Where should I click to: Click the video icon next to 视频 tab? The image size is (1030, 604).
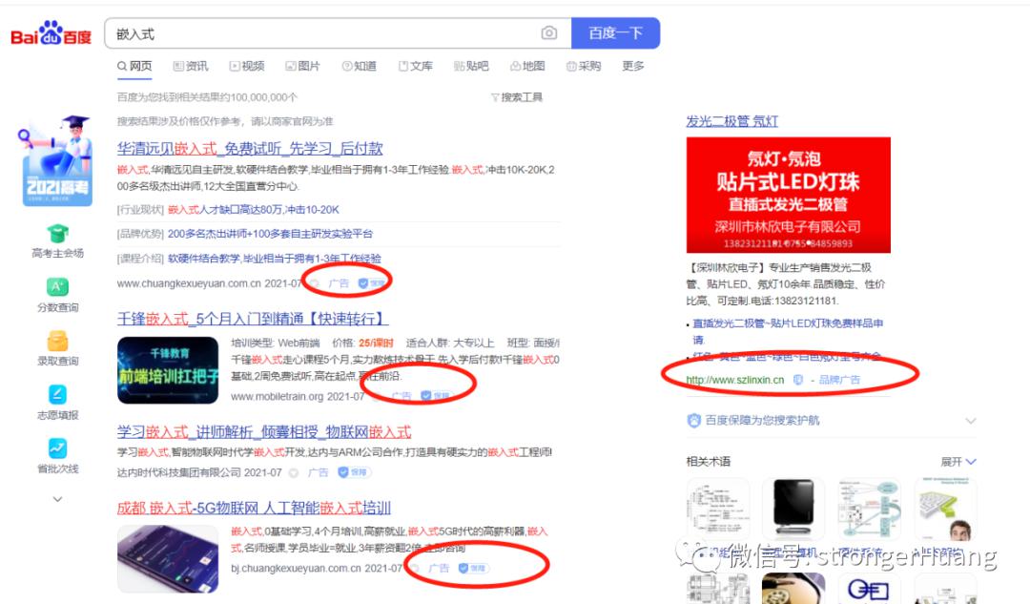[x=233, y=66]
